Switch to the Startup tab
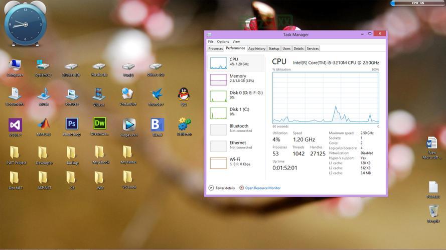Screen dimensions: 446x250 click(273, 48)
